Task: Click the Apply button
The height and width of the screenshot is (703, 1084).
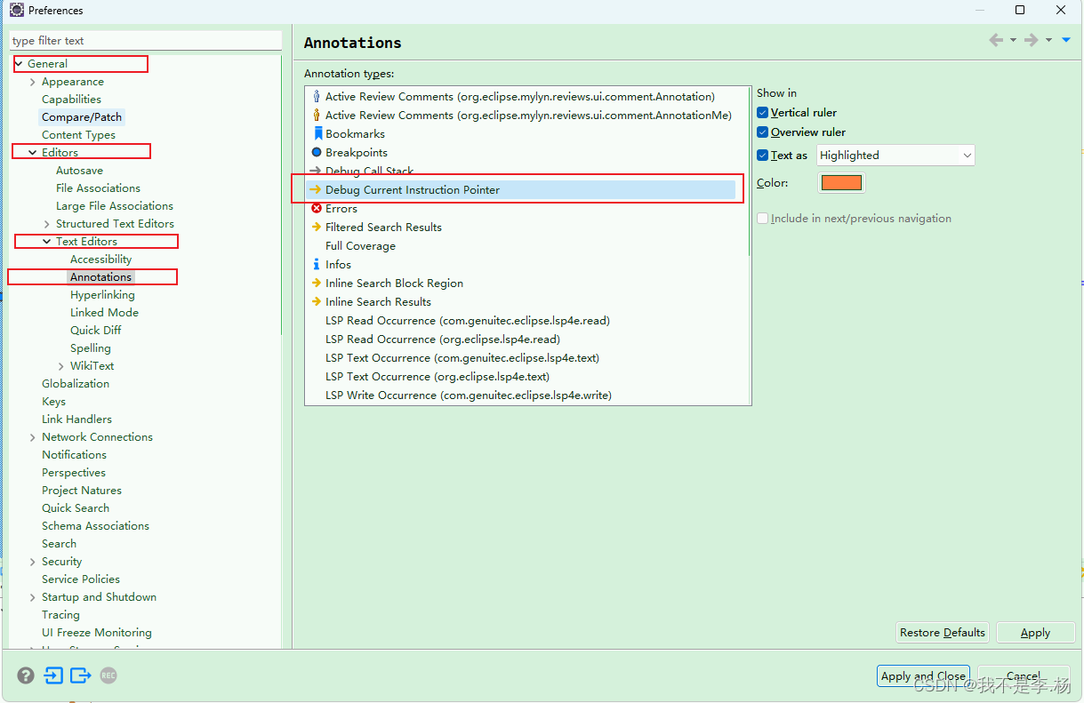Action: tap(1035, 633)
